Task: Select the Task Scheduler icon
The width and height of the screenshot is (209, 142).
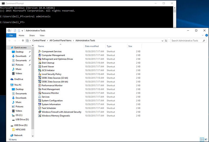Action: (40, 108)
